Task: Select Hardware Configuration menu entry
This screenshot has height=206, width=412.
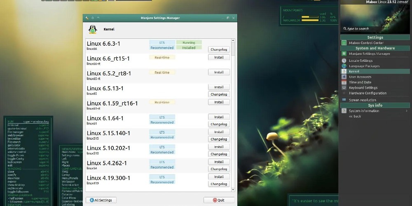Action: pyautogui.click(x=368, y=93)
